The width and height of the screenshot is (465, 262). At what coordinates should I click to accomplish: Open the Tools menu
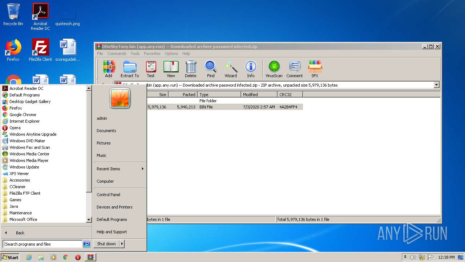pyautogui.click(x=135, y=53)
